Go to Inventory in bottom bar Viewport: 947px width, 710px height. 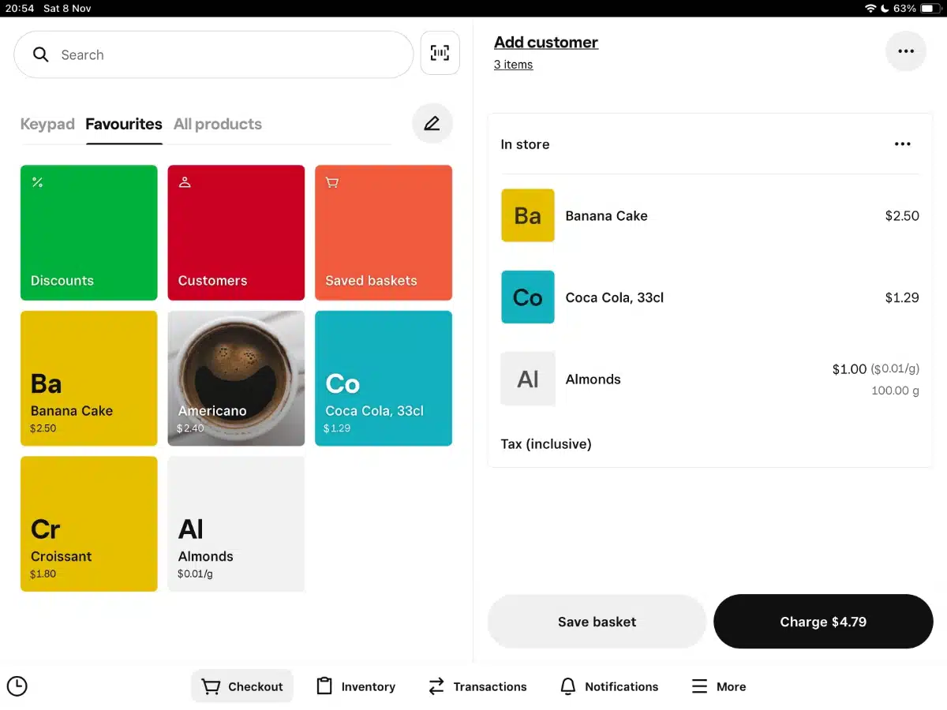point(356,686)
